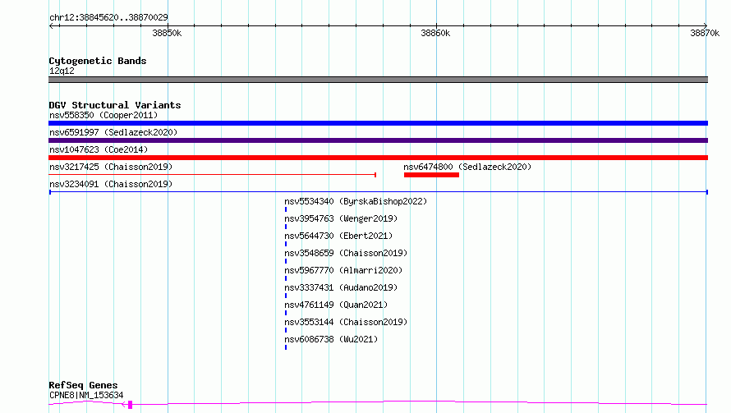Click the right arrow of the ruler

705,25
